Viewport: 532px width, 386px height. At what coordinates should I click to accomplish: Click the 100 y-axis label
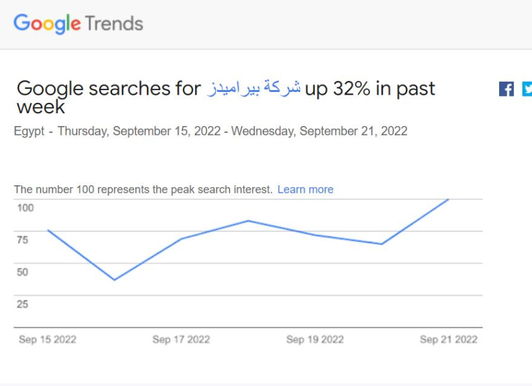26,208
